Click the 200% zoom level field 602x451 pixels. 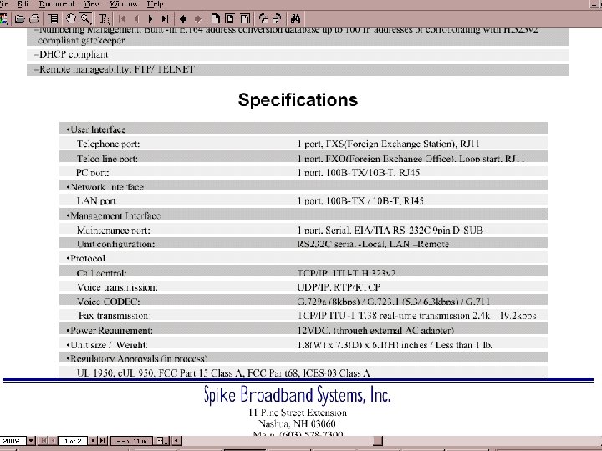(x=13, y=441)
